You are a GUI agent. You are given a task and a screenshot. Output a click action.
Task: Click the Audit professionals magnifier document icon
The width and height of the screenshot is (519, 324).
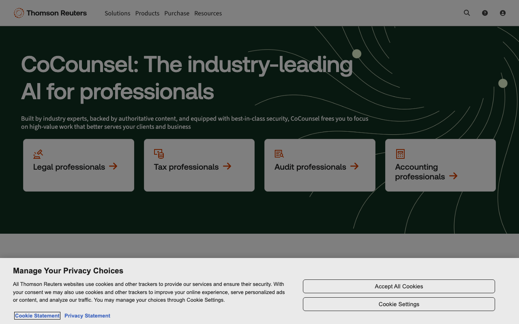279,154
